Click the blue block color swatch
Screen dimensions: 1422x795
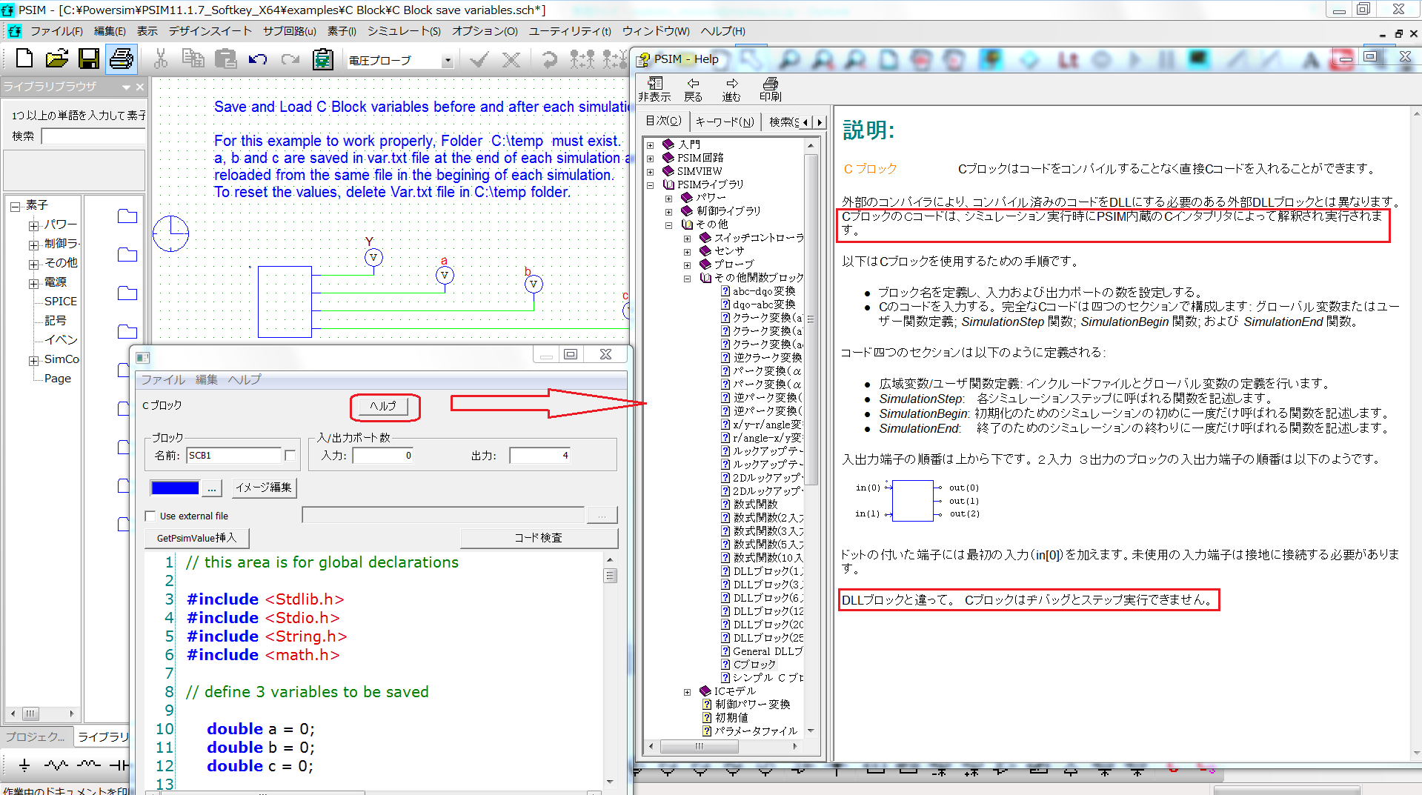[x=175, y=488]
